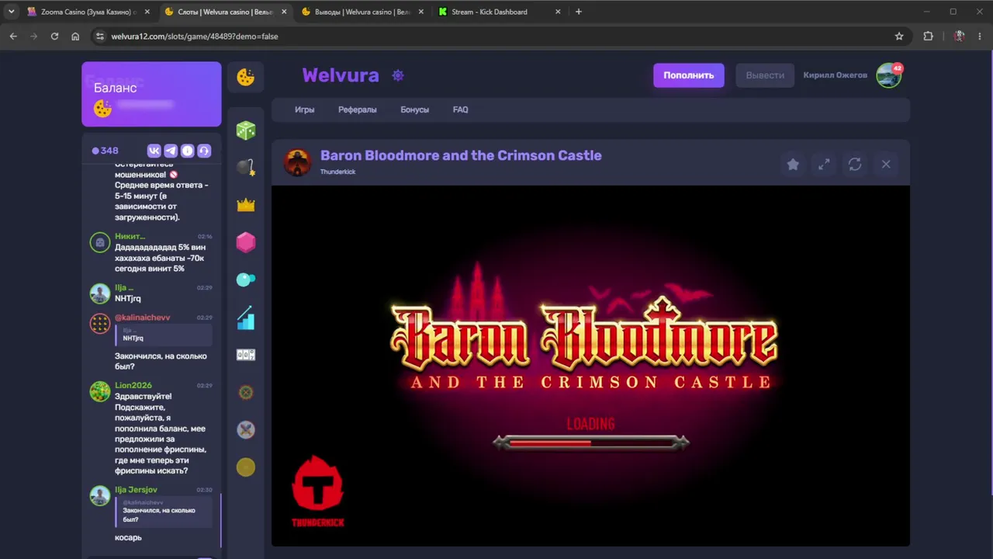
Task: Click the Lion2026 avatar in chat
Action: 100,391
